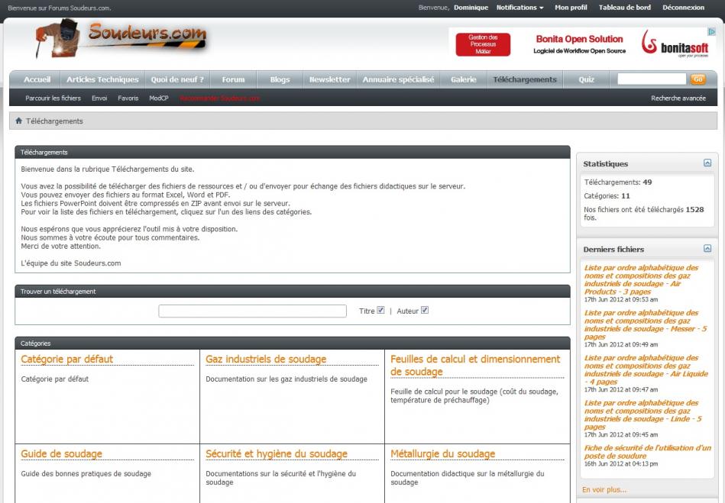Click the En voir plus... link
The width and height of the screenshot is (725, 503).
(x=604, y=490)
